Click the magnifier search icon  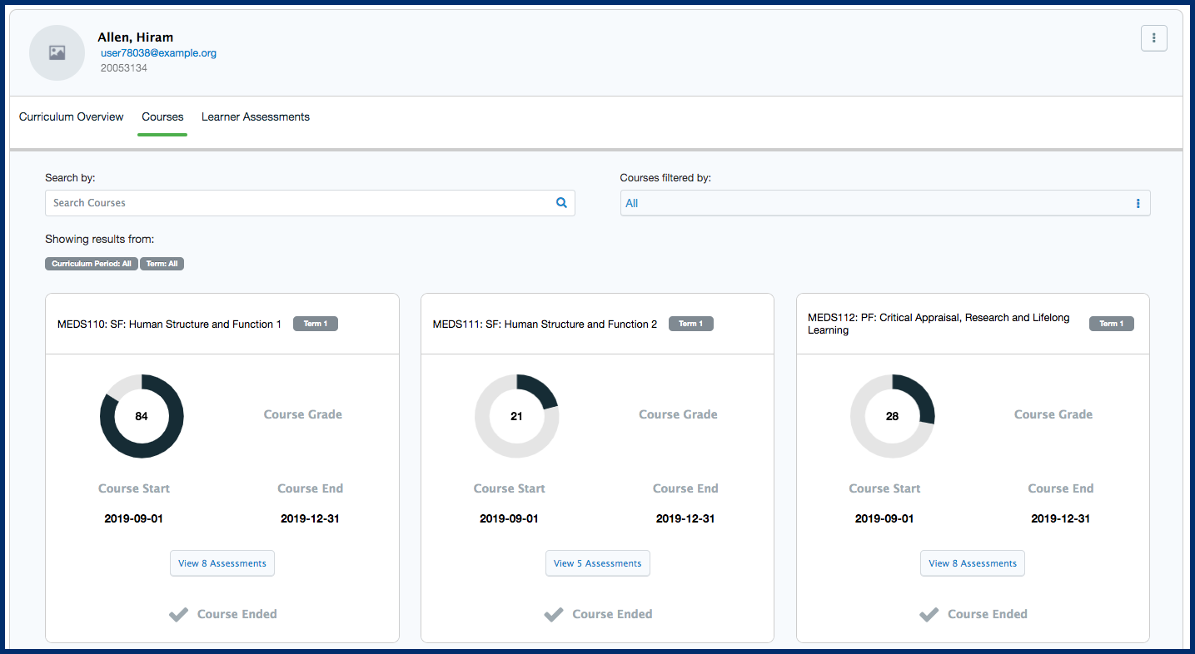[561, 202]
